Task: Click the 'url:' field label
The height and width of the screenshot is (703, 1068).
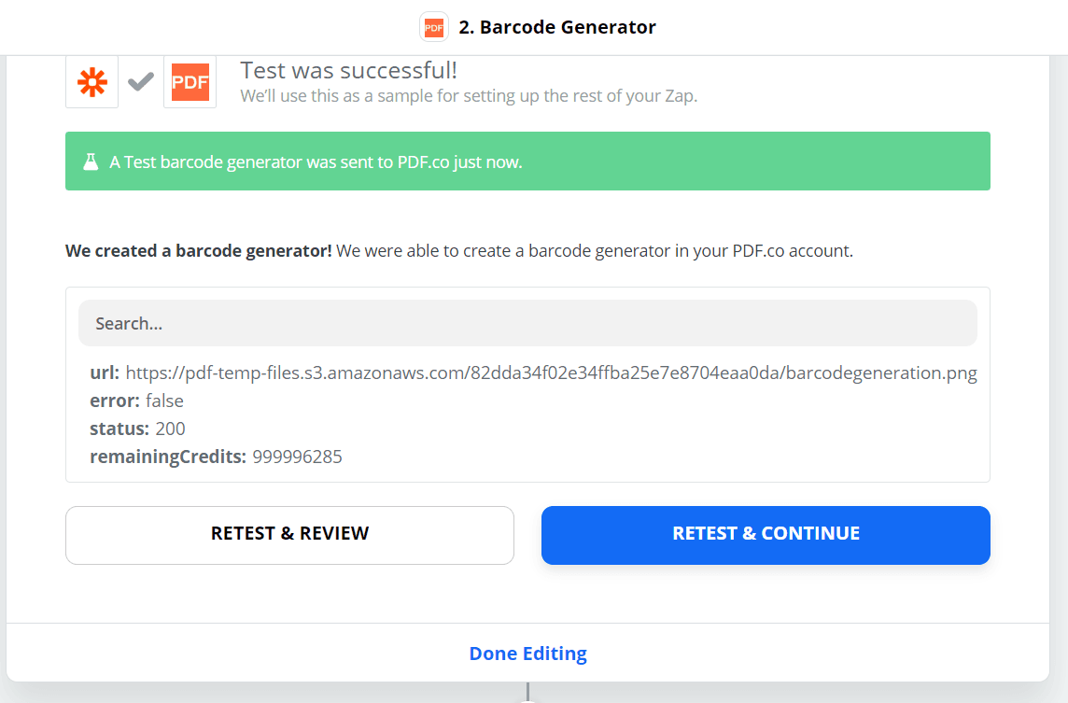Action: [x=105, y=373]
